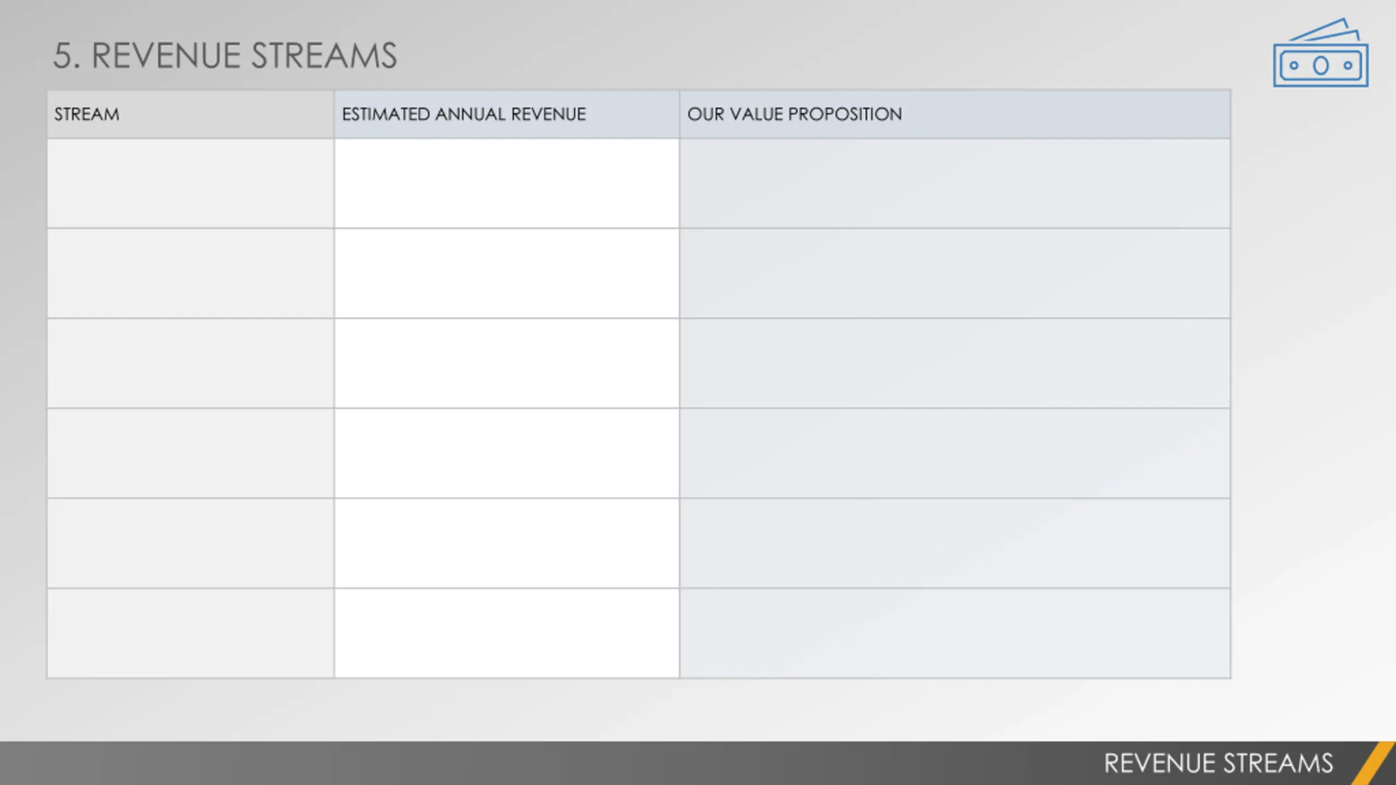Click last row Value Proposition cell

pyautogui.click(x=955, y=633)
